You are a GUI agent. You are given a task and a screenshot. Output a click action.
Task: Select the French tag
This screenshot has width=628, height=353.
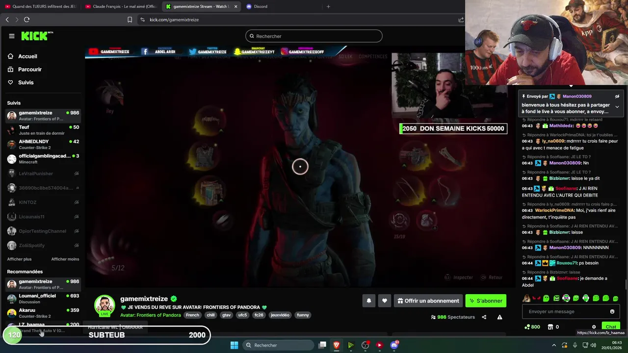pyautogui.click(x=192, y=315)
